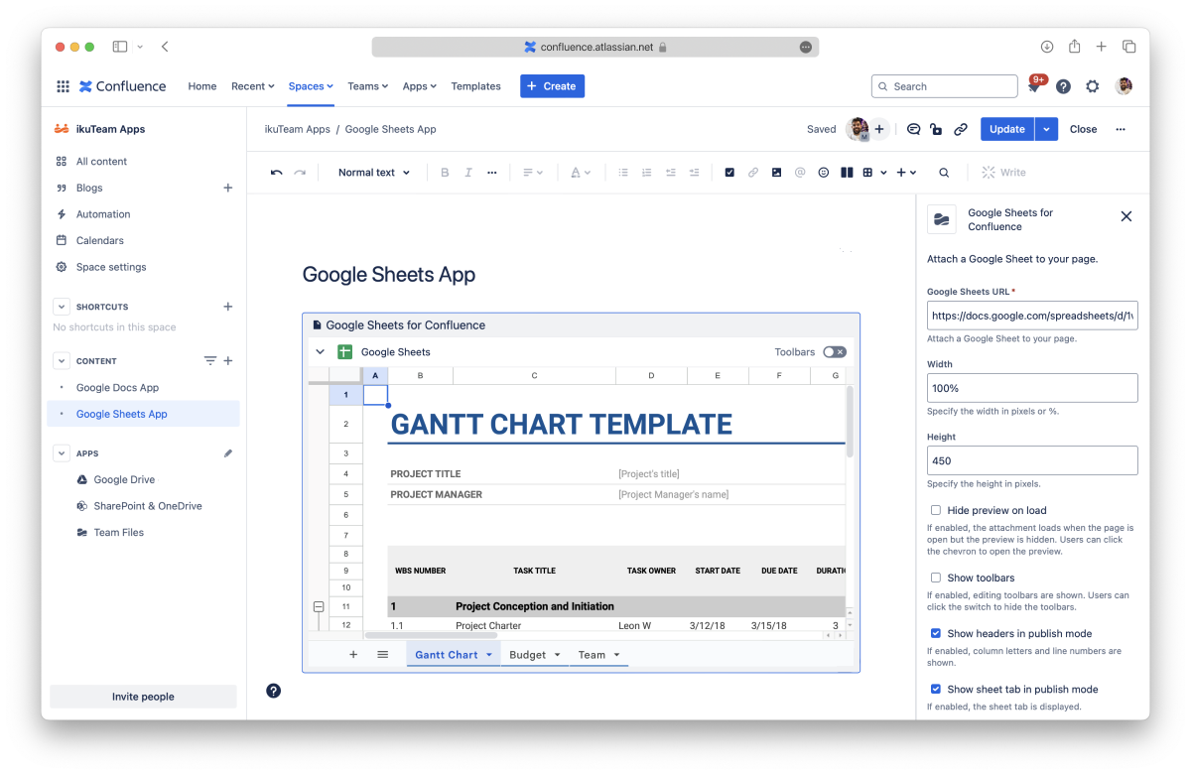Image resolution: width=1191 pixels, height=774 pixels.
Task: Open the Confluence app switcher grid
Action: click(63, 86)
